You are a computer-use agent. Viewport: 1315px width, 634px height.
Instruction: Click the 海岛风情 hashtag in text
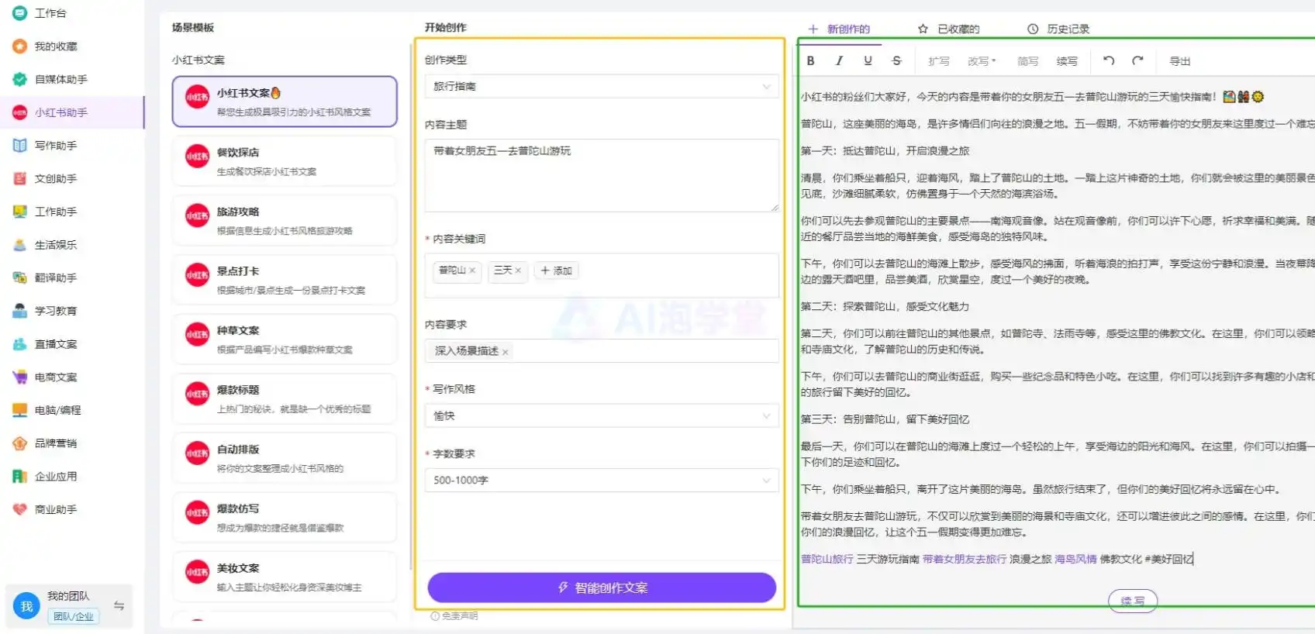coord(1075,559)
